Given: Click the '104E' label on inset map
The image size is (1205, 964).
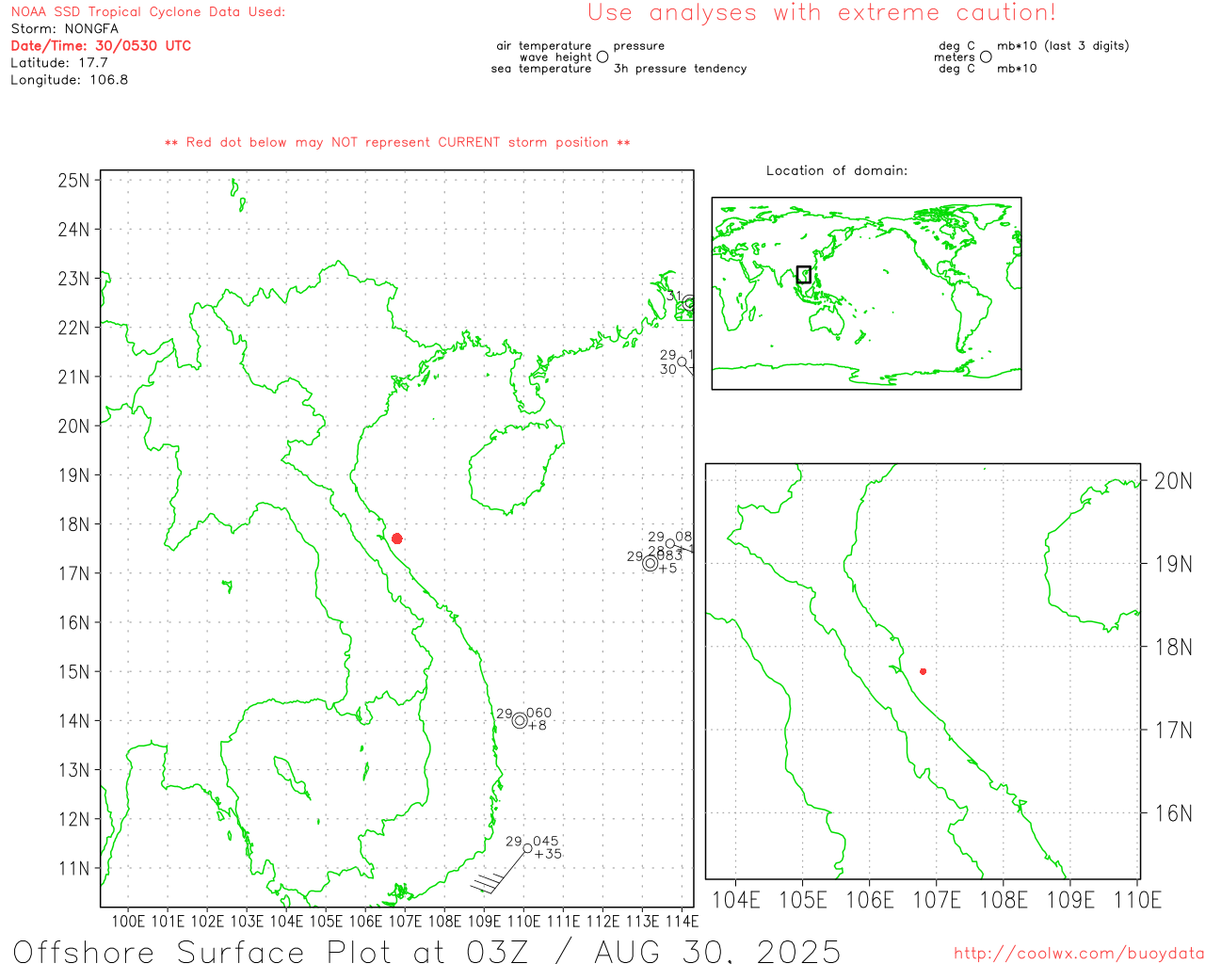Looking at the screenshot, I should [736, 900].
